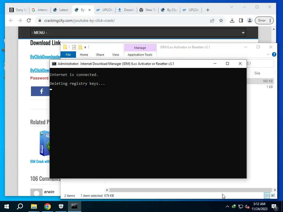Open the Home ribbon tab in Explorer
Viewport: 283px width, 212px height.
[84, 55]
